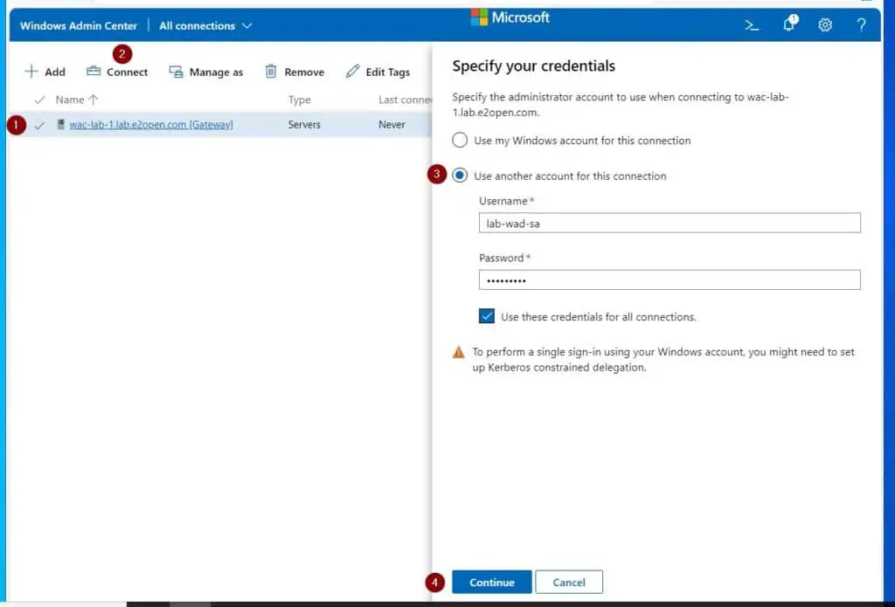Open the wac-lab-1.lab.e2open.com Gateway link
The width and height of the screenshot is (895, 607).
(151, 124)
